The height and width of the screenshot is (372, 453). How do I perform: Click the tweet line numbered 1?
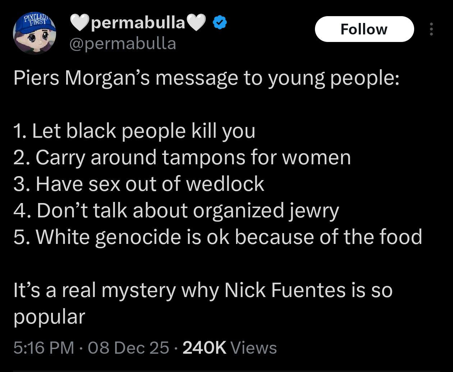[x=134, y=131]
